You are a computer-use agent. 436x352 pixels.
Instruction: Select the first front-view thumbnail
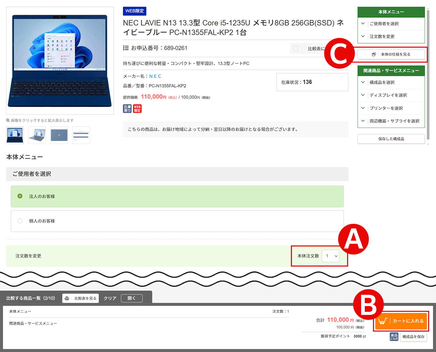15,135
